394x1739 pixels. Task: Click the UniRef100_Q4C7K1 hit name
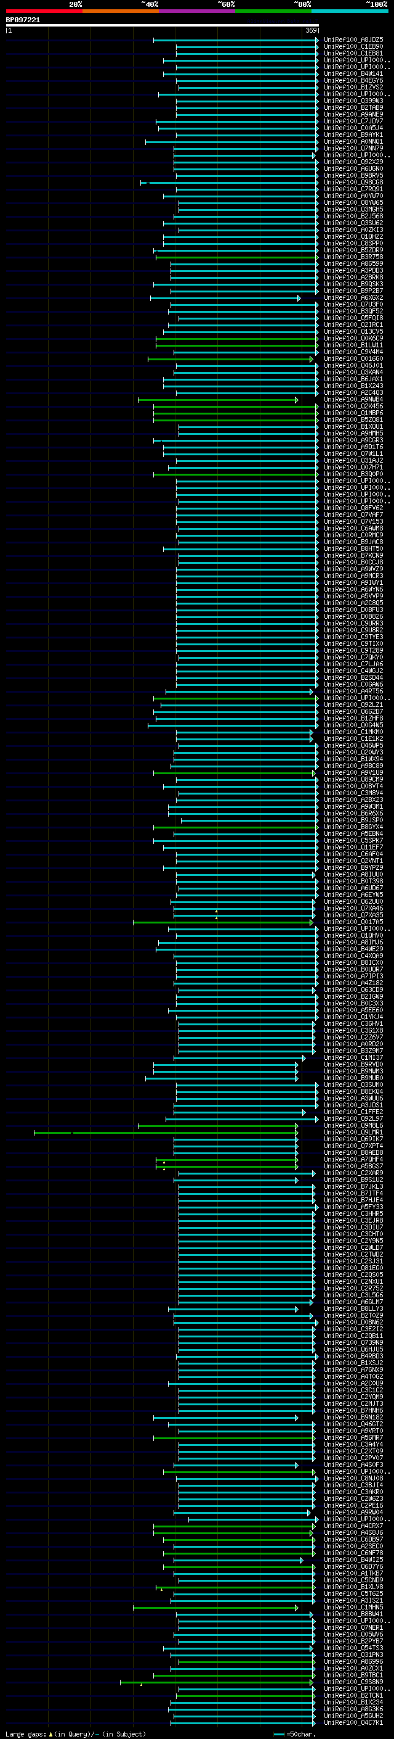353,1723
